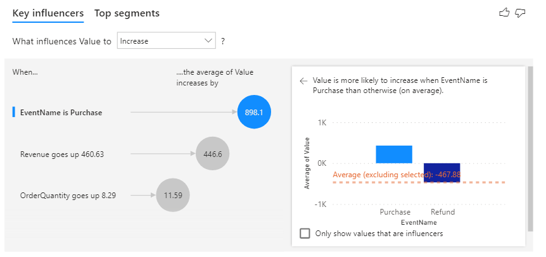Enable 'Only show values that are influencers'
The image size is (546, 257).
click(305, 234)
